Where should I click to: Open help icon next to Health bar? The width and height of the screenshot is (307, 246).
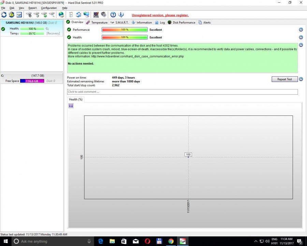tap(301, 37)
